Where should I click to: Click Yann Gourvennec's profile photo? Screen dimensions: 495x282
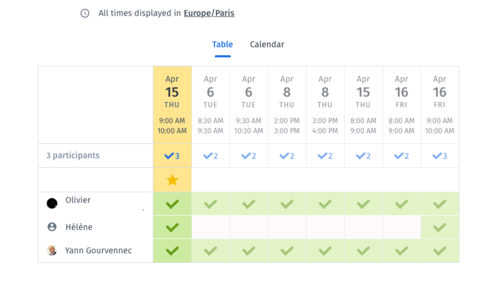coord(52,250)
